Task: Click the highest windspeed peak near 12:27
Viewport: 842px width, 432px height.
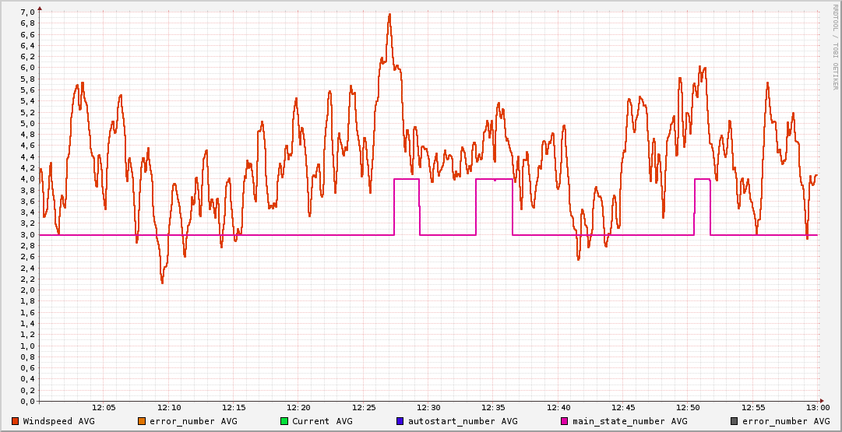Action: point(389,14)
